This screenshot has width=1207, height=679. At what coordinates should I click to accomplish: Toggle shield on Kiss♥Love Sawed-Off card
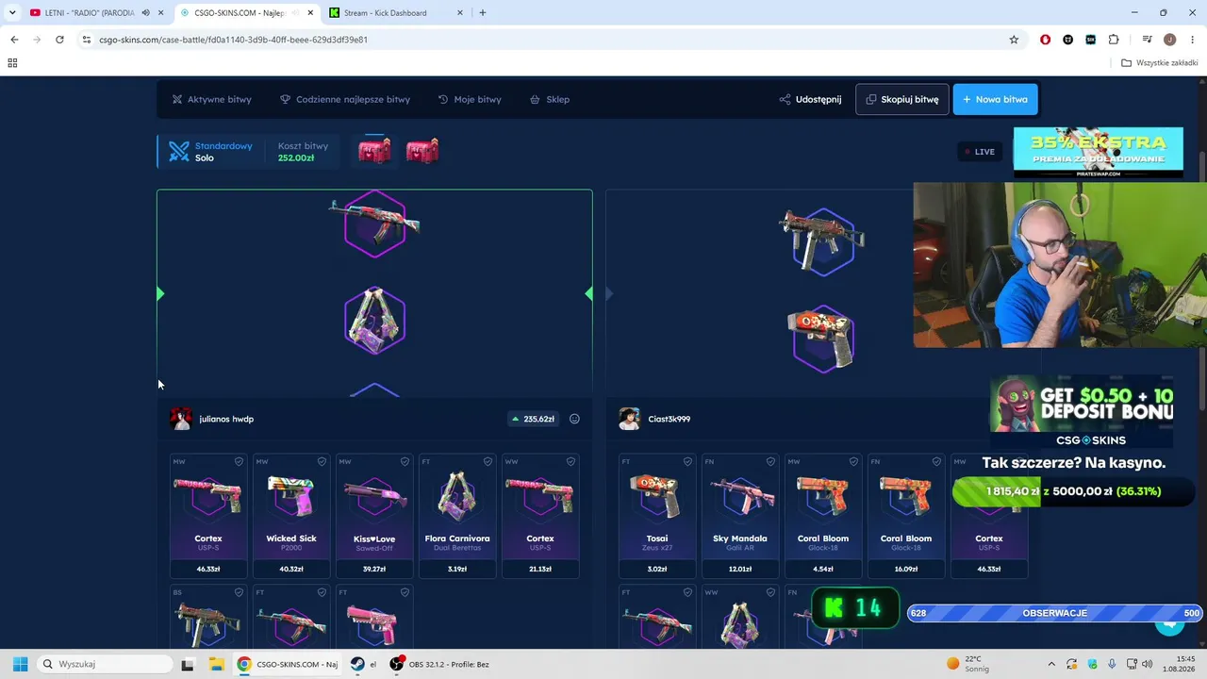coord(405,461)
